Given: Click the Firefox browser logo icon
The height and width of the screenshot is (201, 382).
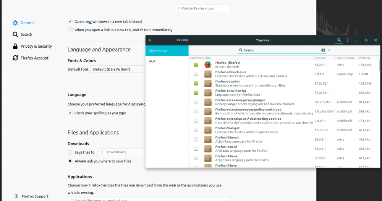Looking at the screenshot, I should pos(208,64).
